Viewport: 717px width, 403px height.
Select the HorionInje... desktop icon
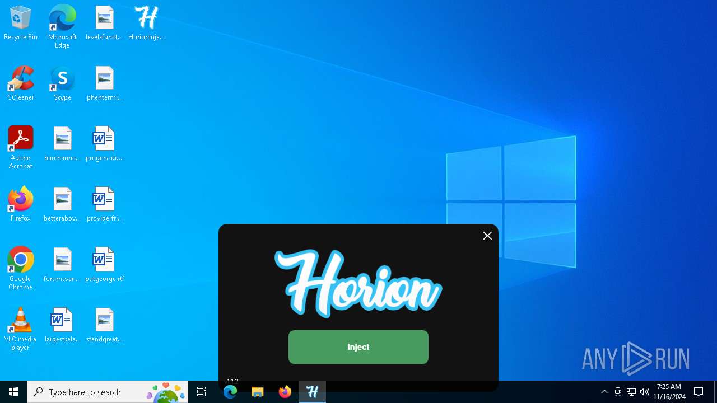(146, 24)
